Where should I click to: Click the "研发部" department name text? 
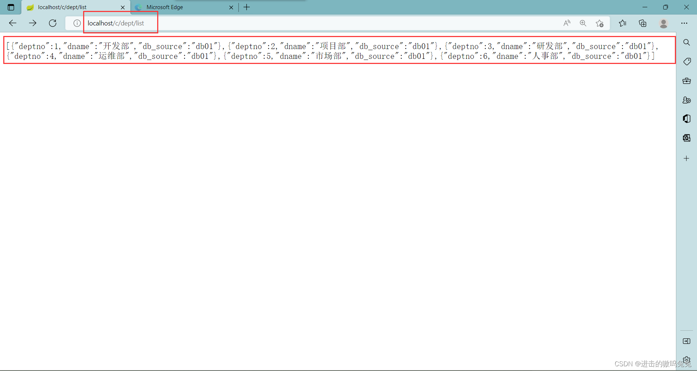tap(550, 46)
